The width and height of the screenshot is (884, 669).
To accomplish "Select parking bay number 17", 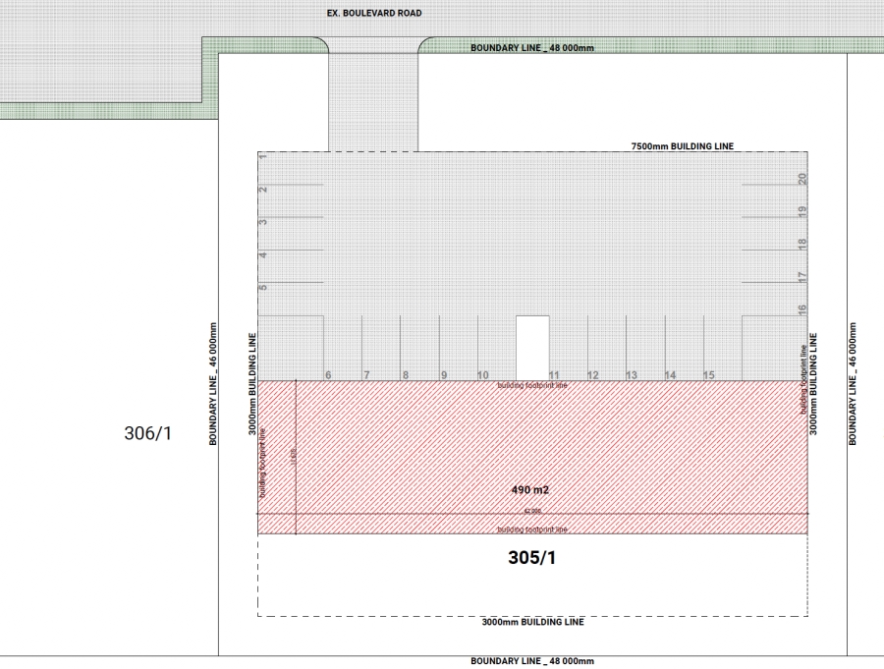I will 802,277.
